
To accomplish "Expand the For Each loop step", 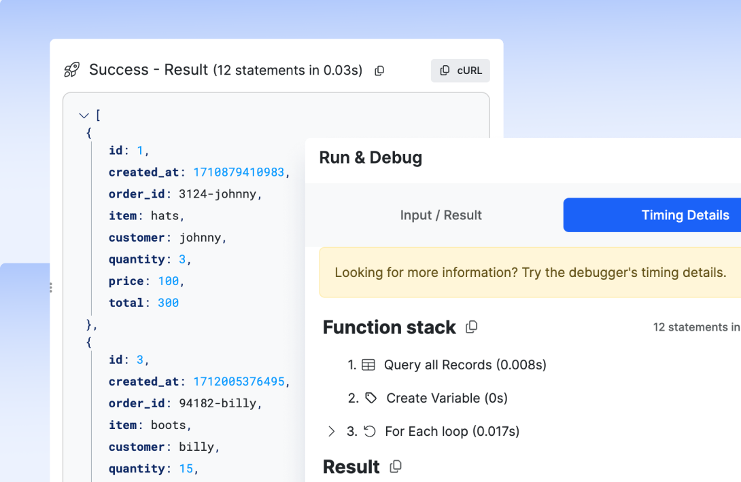I will 332,431.
